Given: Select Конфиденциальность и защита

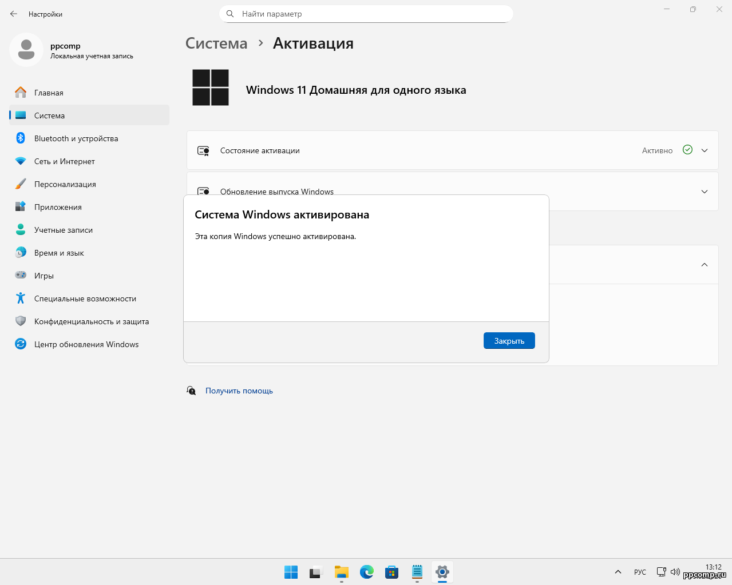Looking at the screenshot, I should point(91,321).
